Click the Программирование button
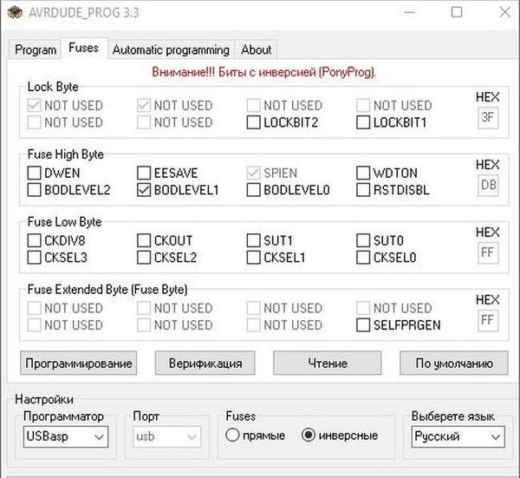The height and width of the screenshot is (478, 520). click(78, 363)
